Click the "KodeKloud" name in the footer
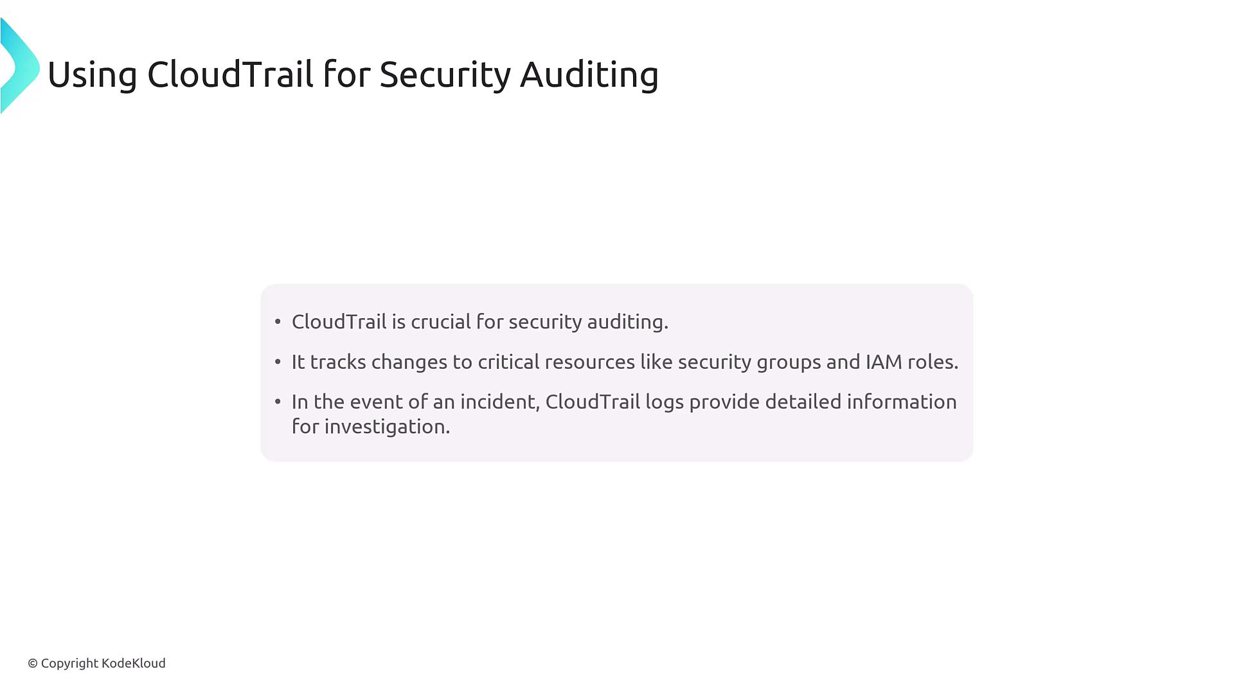Screen dimensions: 1234x694 134,663
